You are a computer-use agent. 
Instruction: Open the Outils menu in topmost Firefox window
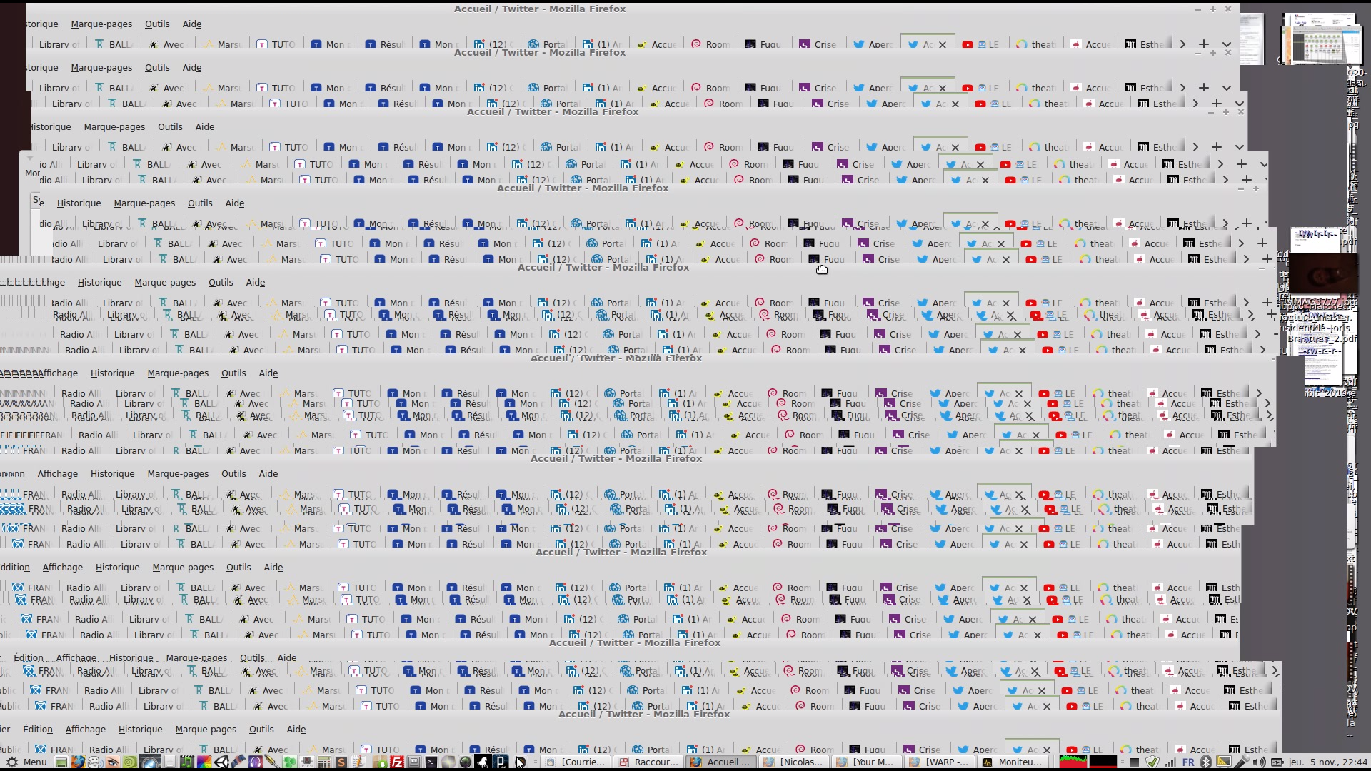[157, 24]
